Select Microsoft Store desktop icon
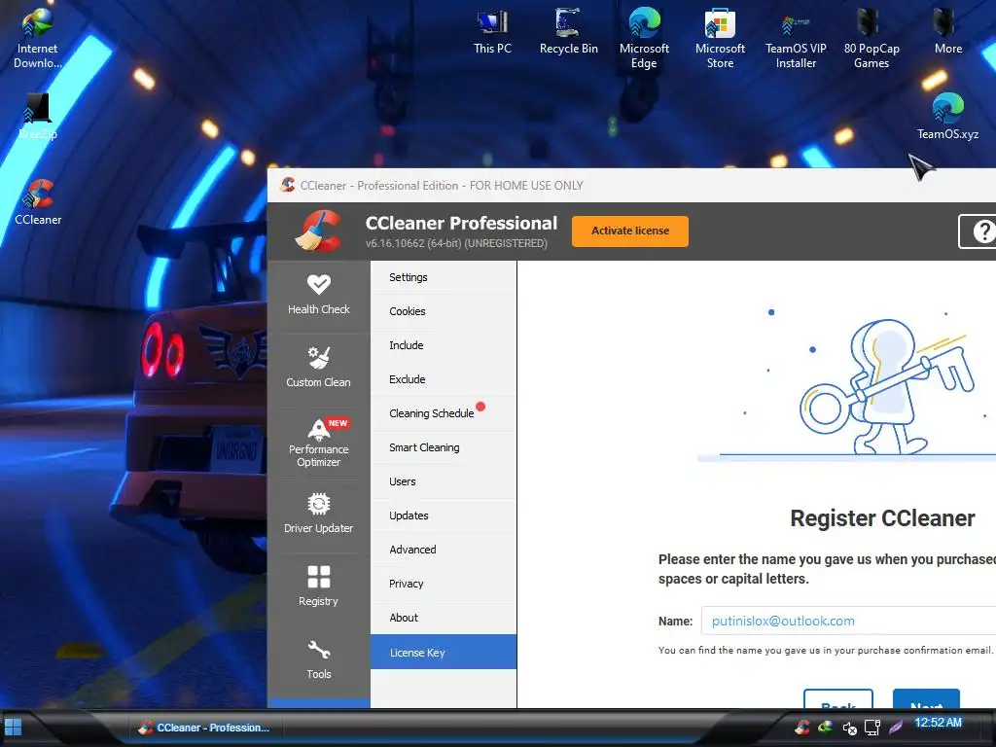Screen dimensions: 996x747 (721, 38)
